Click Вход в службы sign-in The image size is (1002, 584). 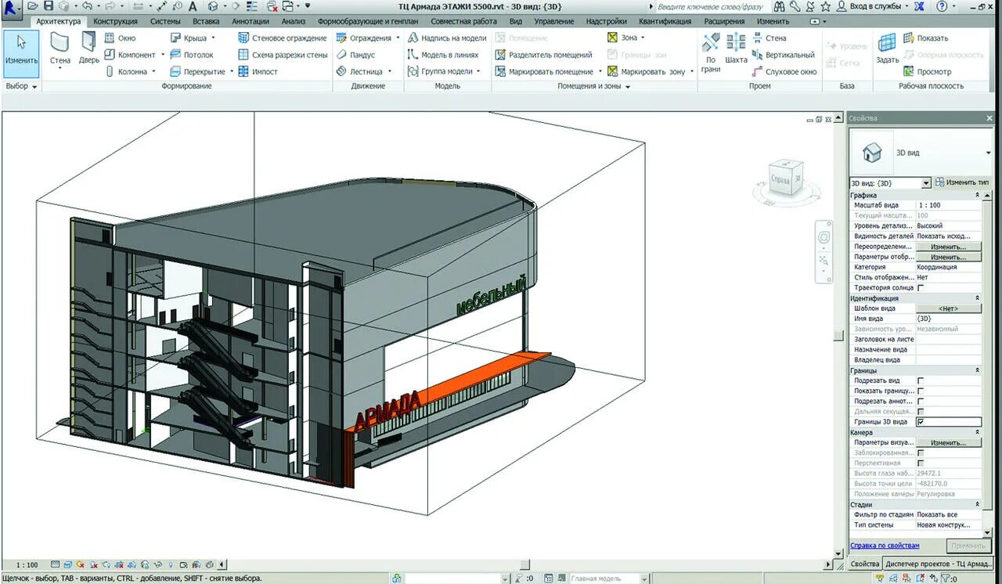pos(874,6)
